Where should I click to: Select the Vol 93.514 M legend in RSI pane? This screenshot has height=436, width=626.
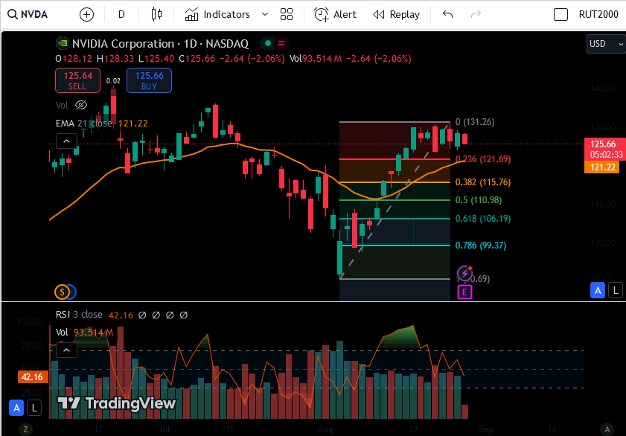84,332
